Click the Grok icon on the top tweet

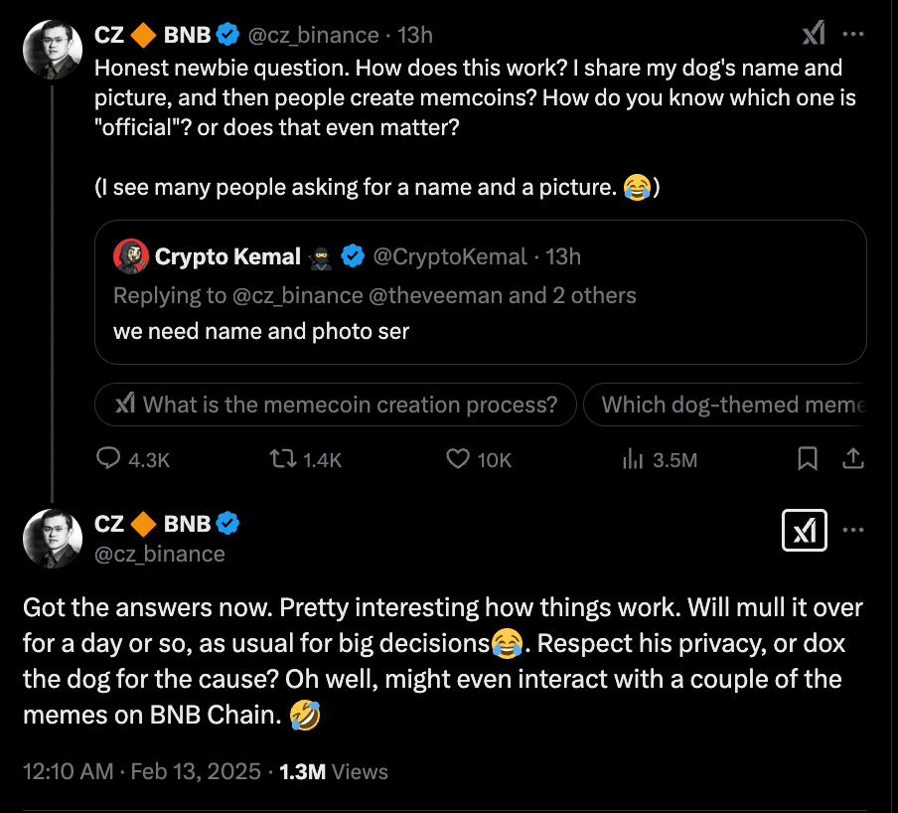[x=814, y=34]
